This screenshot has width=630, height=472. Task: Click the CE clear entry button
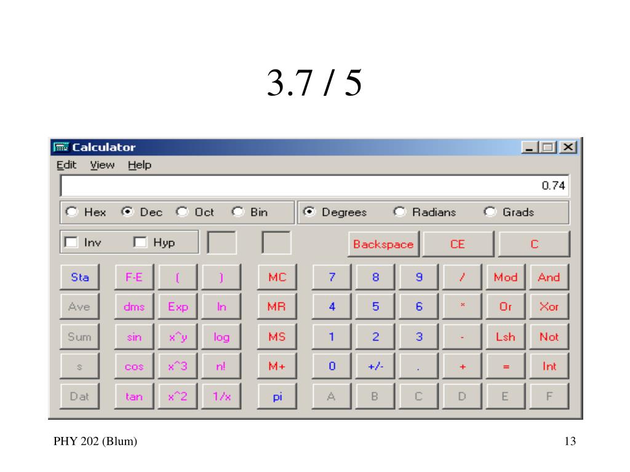tap(458, 244)
